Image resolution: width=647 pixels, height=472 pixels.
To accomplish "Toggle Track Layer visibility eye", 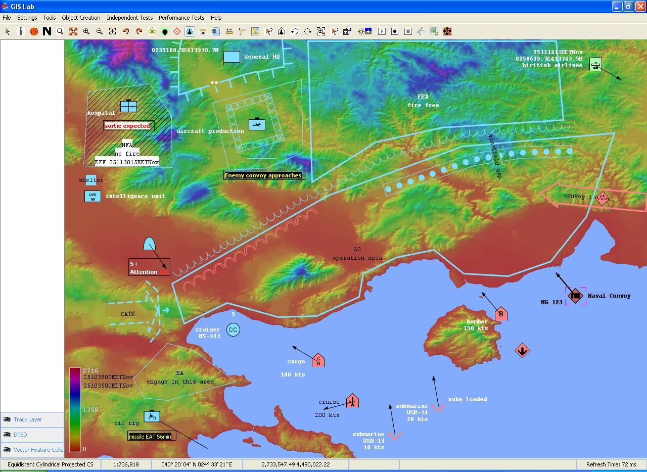I will (x=7, y=419).
